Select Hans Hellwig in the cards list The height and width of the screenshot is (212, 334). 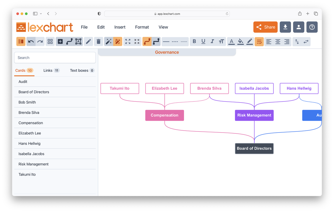55,143
